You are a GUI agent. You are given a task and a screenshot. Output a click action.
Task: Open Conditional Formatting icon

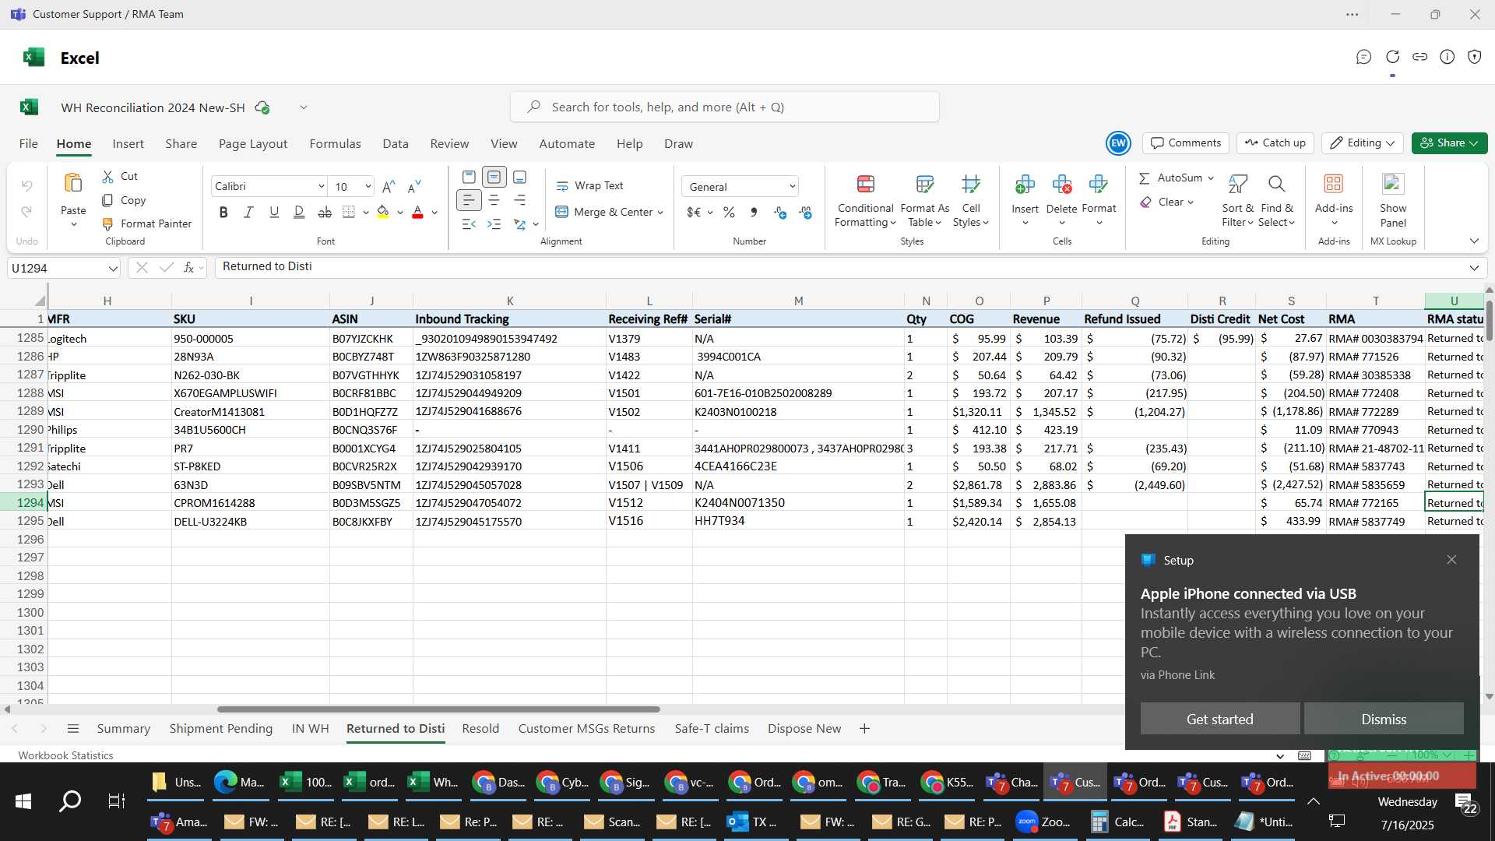[865, 185]
